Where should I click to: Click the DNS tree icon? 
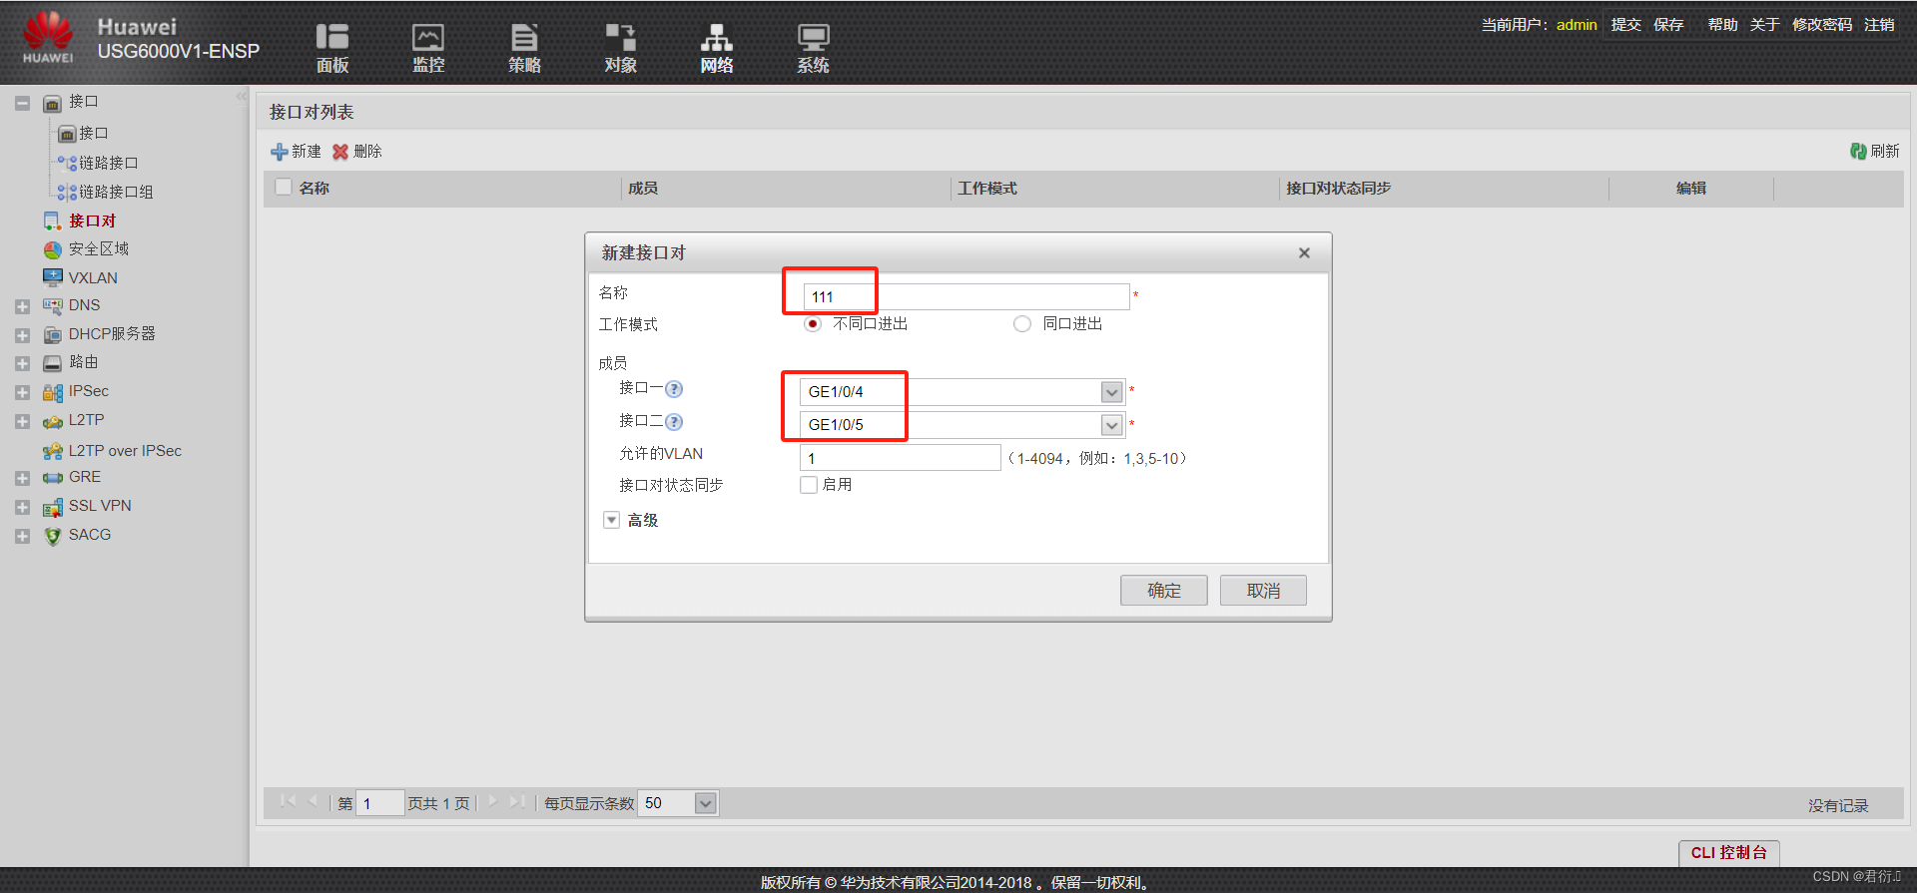click(53, 306)
